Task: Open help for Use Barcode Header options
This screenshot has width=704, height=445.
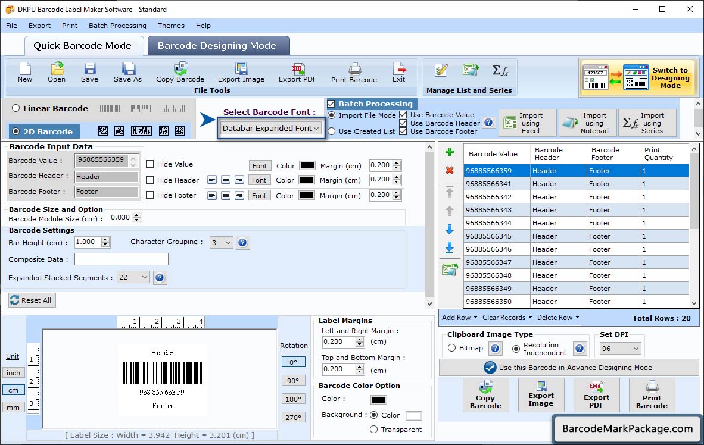Action: [x=488, y=123]
